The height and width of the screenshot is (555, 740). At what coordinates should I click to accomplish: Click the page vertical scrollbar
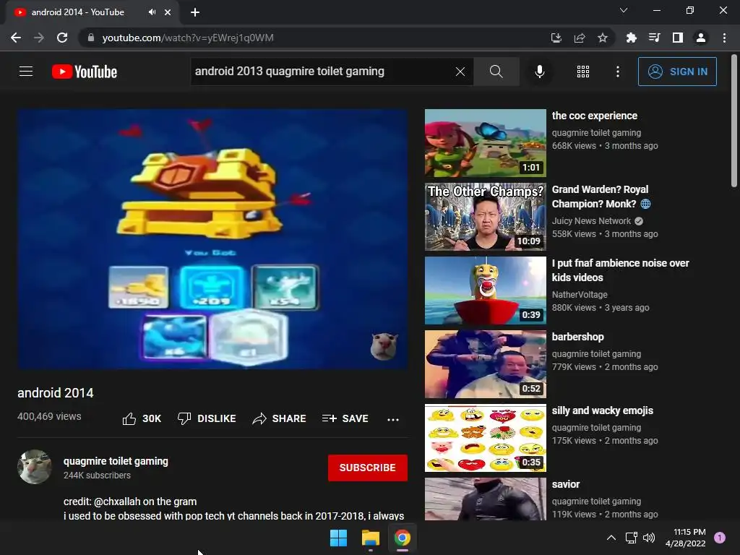coord(734,121)
